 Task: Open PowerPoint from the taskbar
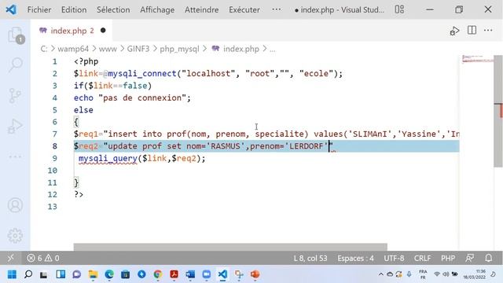coord(255,274)
